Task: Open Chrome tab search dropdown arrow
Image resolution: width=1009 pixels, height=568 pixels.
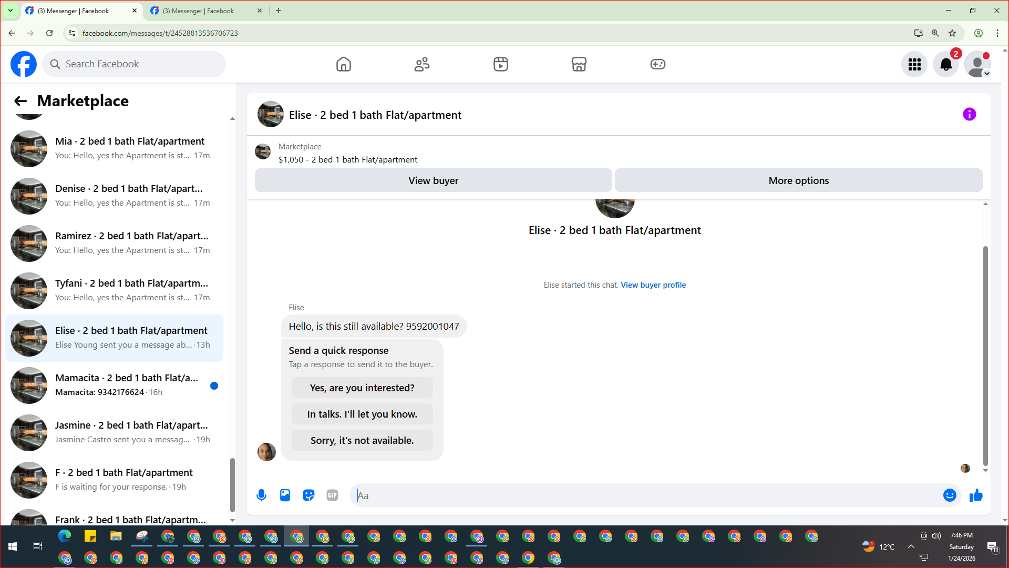Action: pyautogui.click(x=10, y=11)
